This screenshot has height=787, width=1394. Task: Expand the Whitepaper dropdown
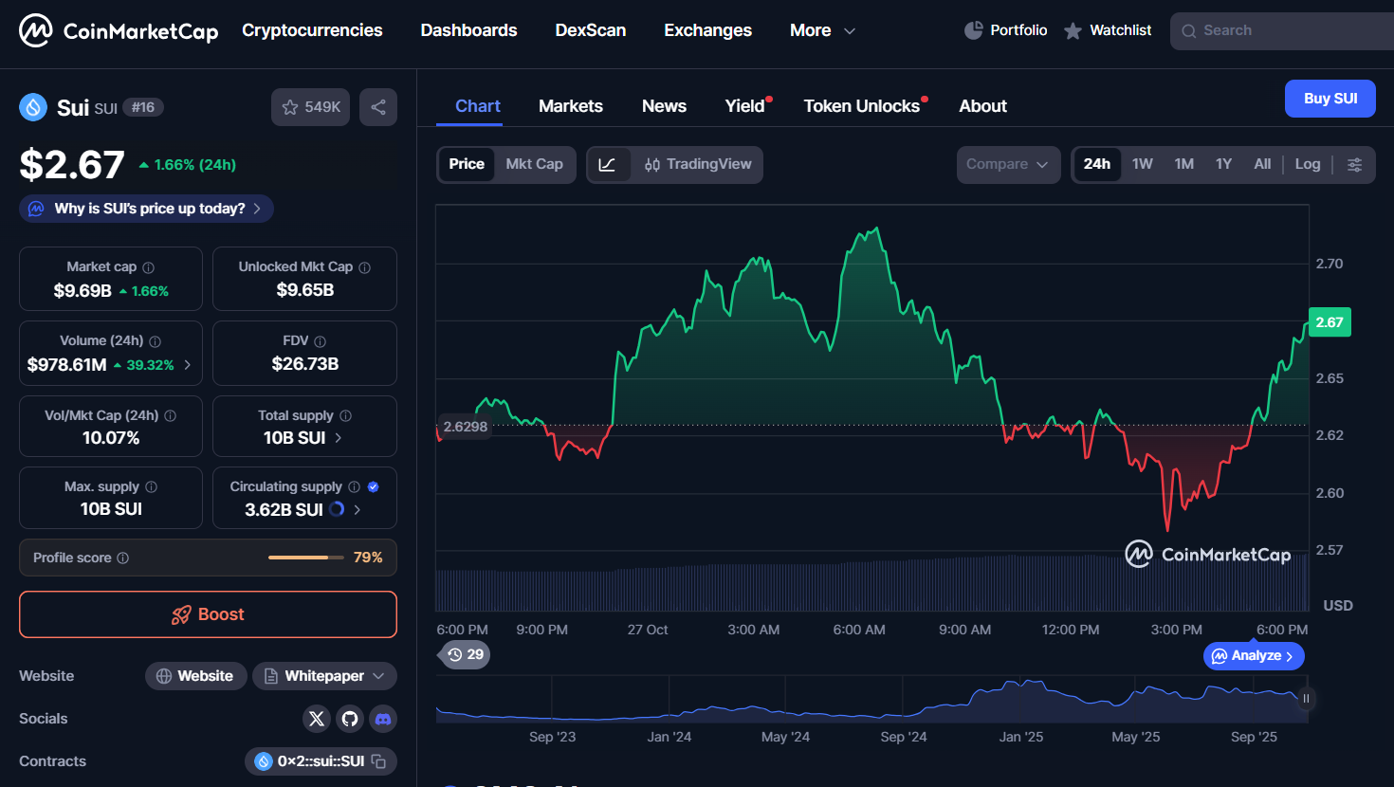[324, 676]
